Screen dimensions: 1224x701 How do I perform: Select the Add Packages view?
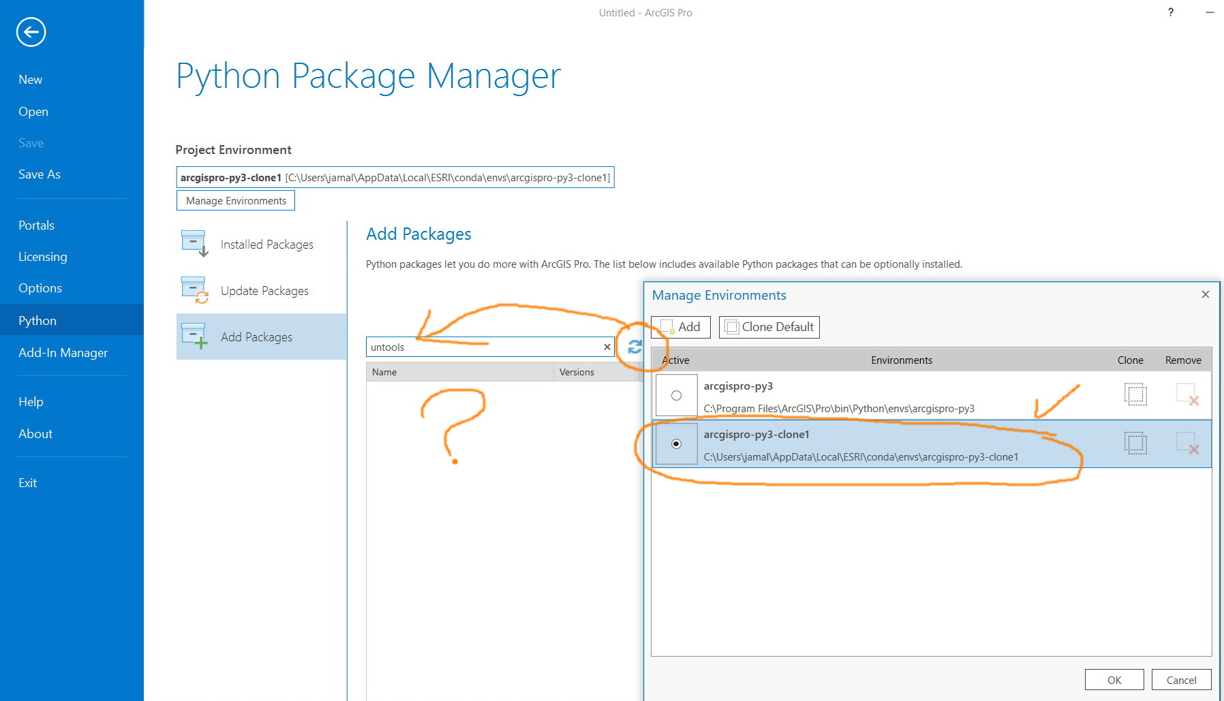(x=256, y=337)
